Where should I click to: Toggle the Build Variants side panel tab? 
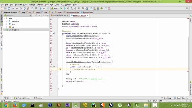(1, 75)
